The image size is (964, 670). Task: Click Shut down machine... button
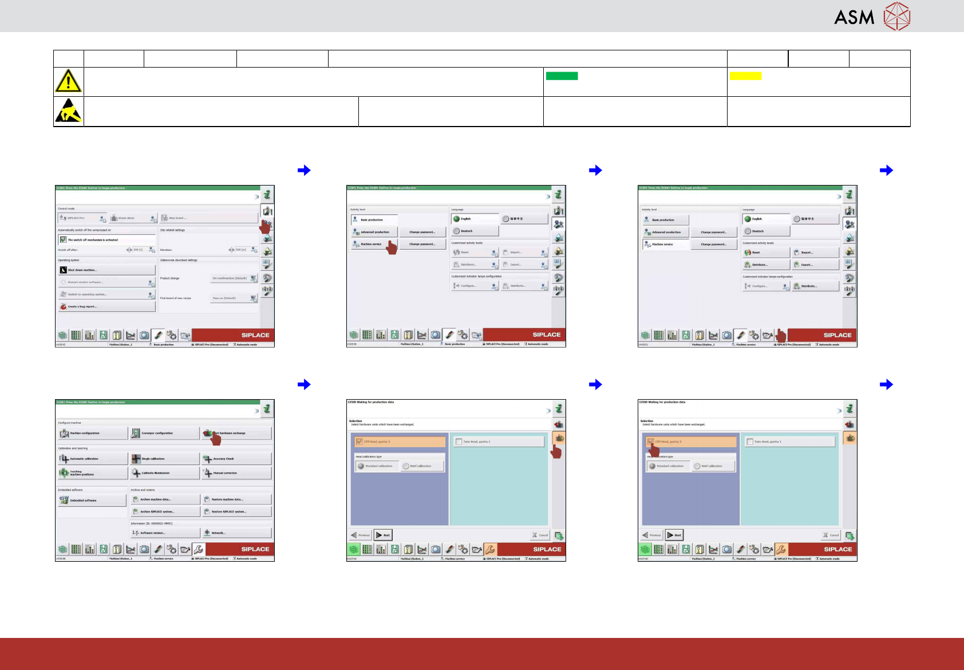[106, 270]
